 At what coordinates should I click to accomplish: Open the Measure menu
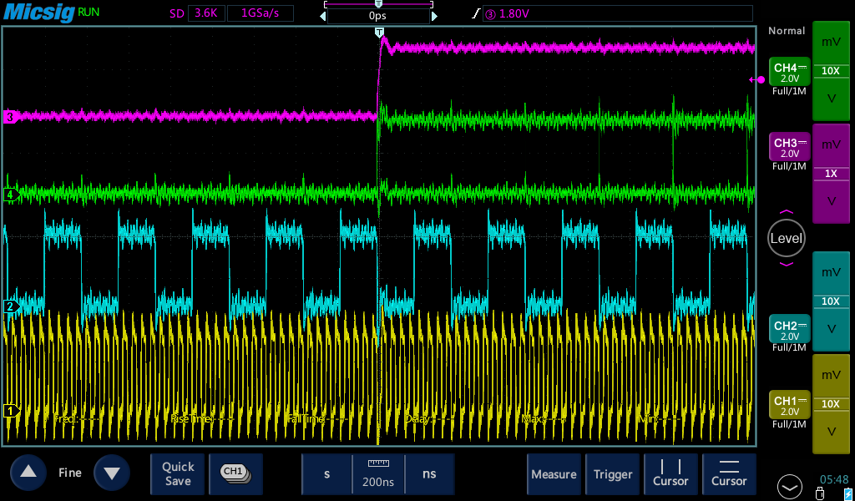coord(554,473)
